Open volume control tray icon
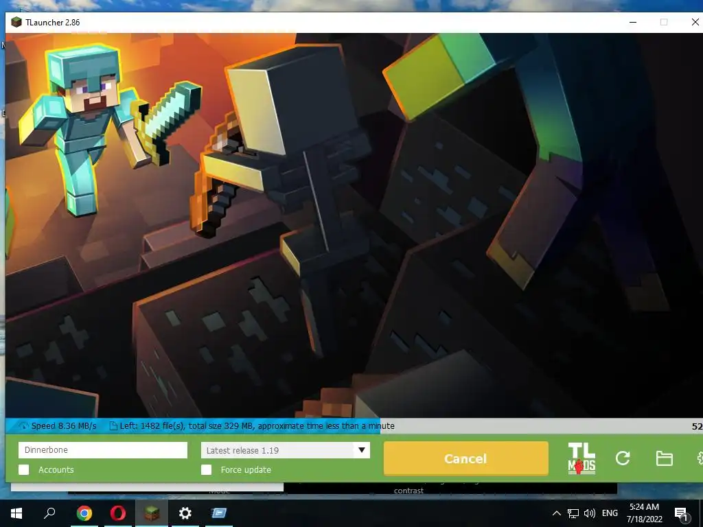The height and width of the screenshot is (527, 703). 590,513
